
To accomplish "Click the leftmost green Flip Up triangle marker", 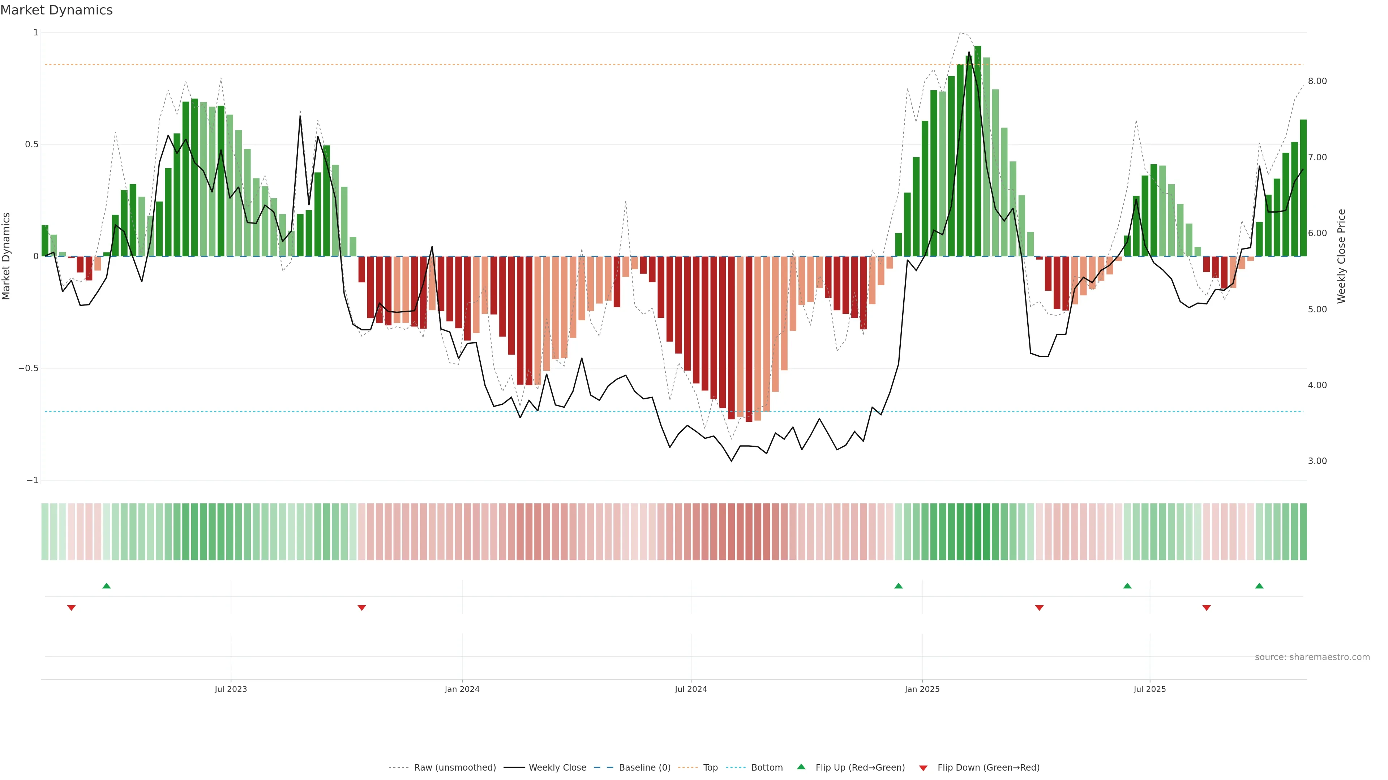I will (x=107, y=586).
